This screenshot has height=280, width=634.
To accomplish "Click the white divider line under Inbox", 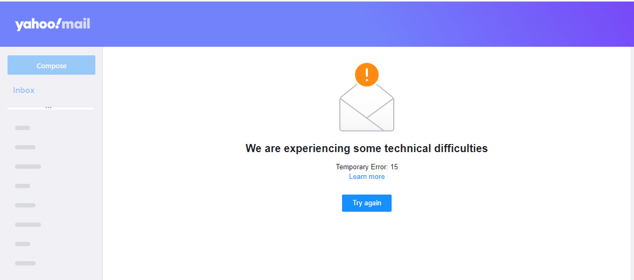I will point(51,109).
